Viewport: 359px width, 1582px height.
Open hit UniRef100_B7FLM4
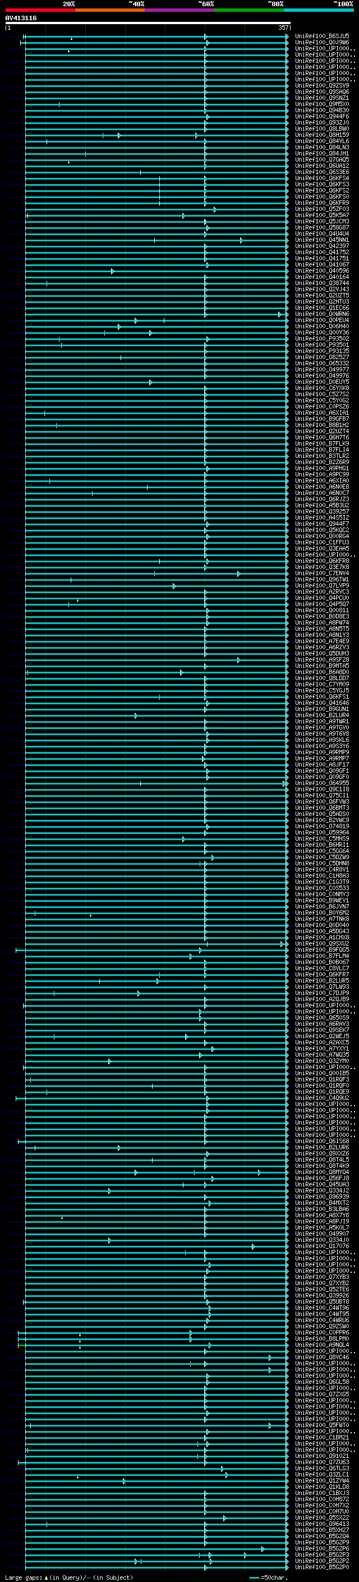tap(322, 956)
